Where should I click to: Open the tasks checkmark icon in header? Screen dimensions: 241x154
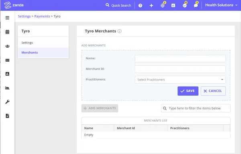pyautogui.click(x=185, y=5)
